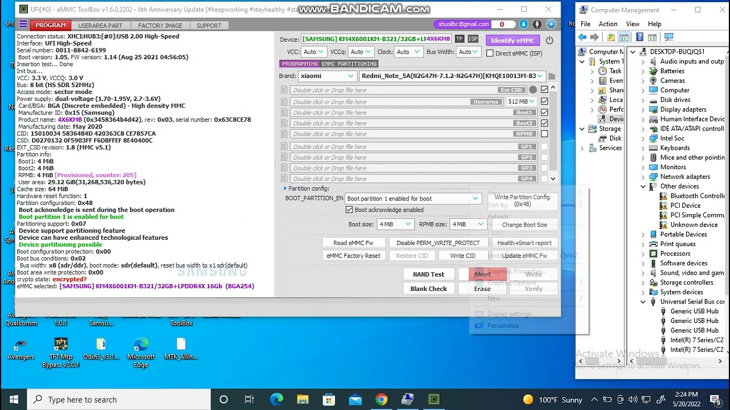Open the Bus Width dropdown

(x=469, y=52)
